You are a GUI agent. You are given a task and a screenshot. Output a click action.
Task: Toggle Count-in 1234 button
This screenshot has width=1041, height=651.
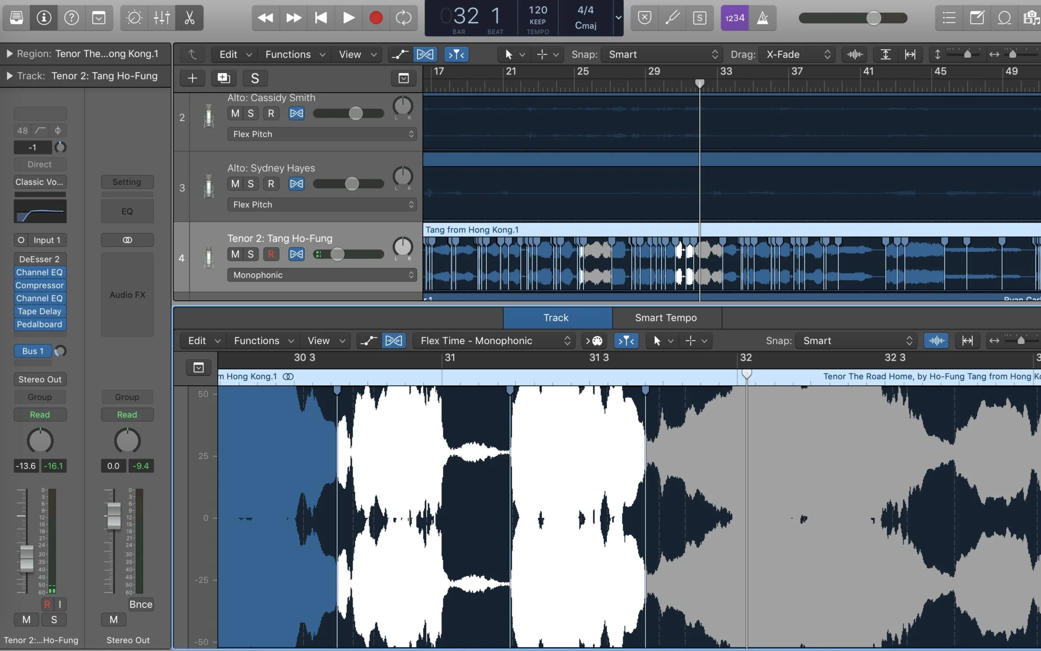pyautogui.click(x=734, y=18)
